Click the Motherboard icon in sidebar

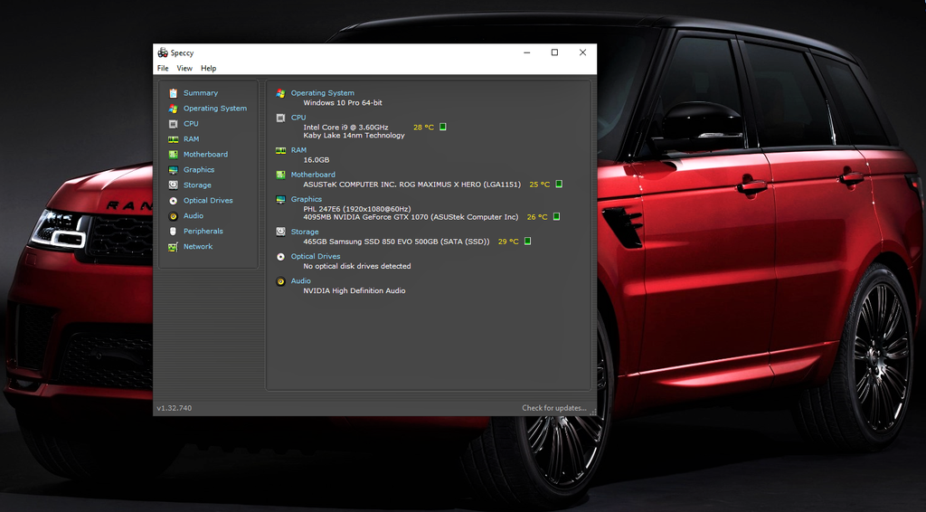tap(173, 154)
